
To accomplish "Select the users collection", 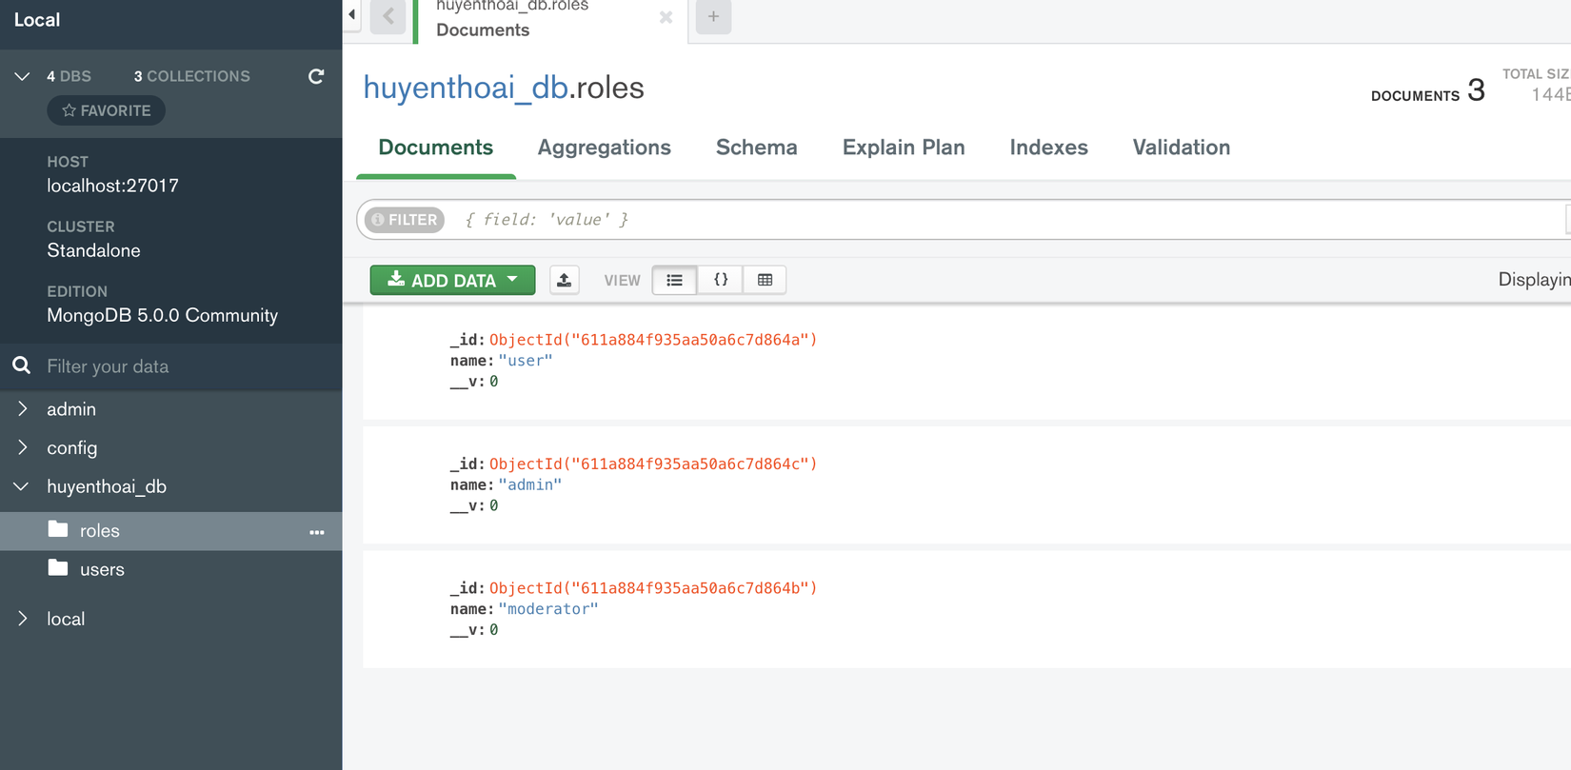I will coord(102,569).
